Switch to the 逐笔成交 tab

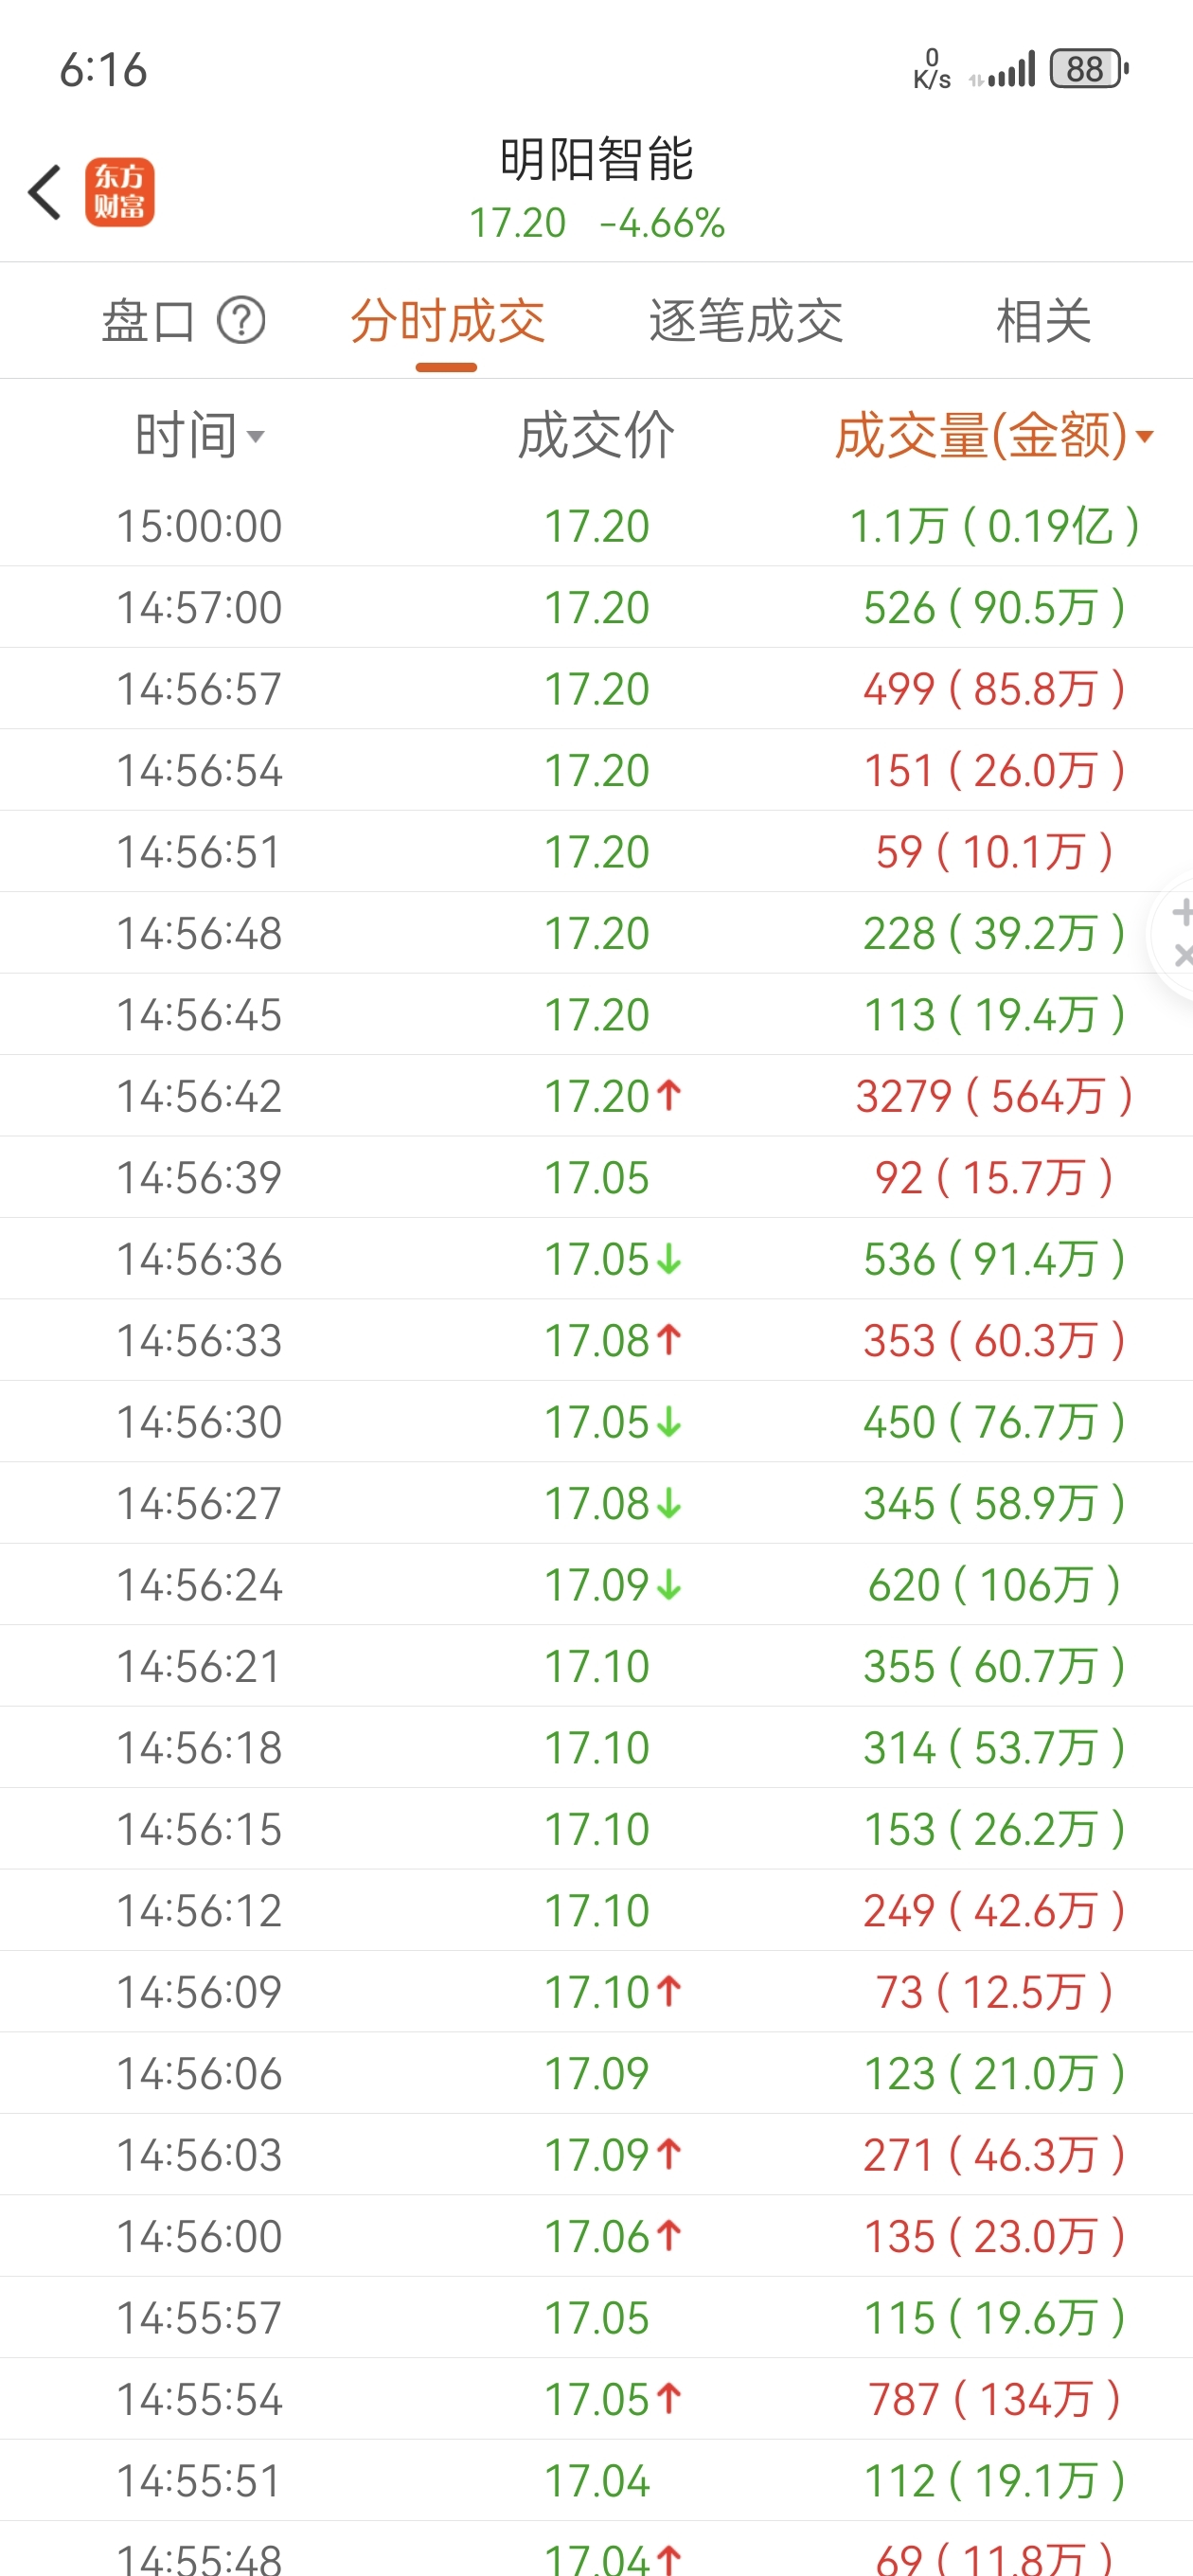pos(746,321)
